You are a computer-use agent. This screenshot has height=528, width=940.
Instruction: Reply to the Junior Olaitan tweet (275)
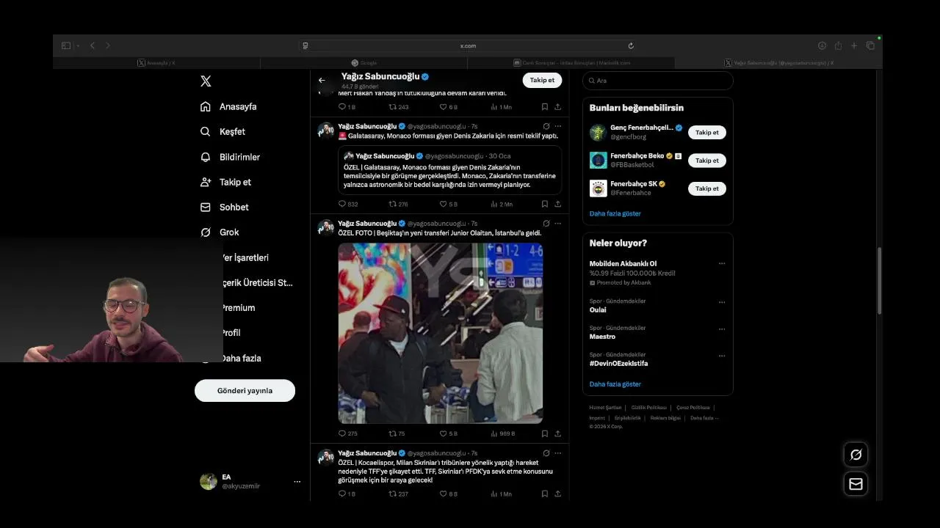pos(348,433)
